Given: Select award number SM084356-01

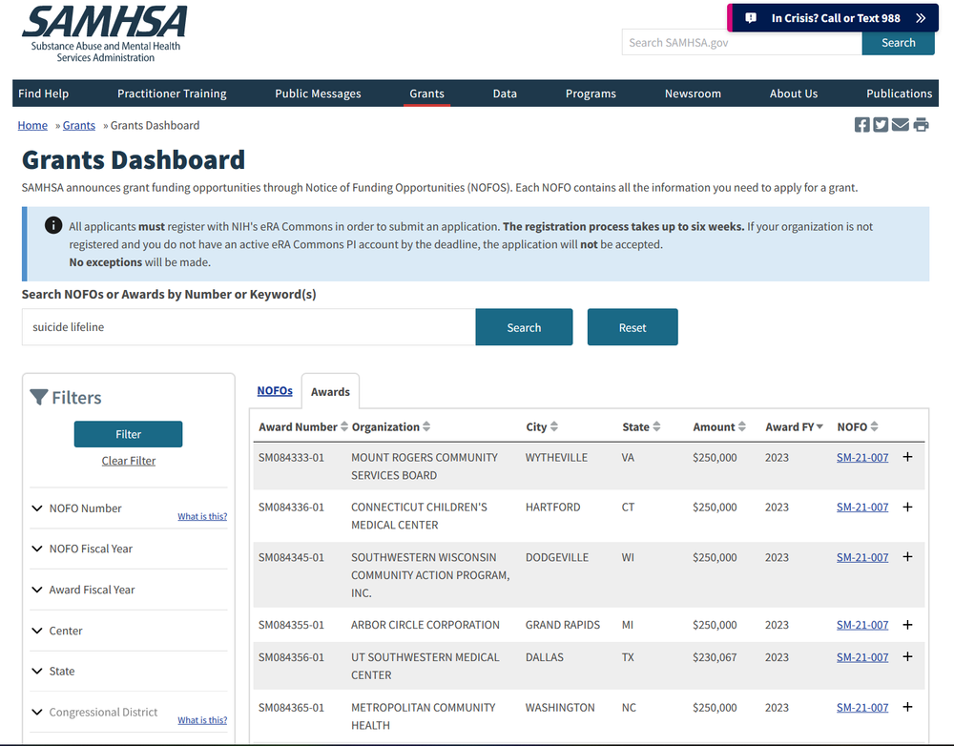Looking at the screenshot, I should point(291,657).
